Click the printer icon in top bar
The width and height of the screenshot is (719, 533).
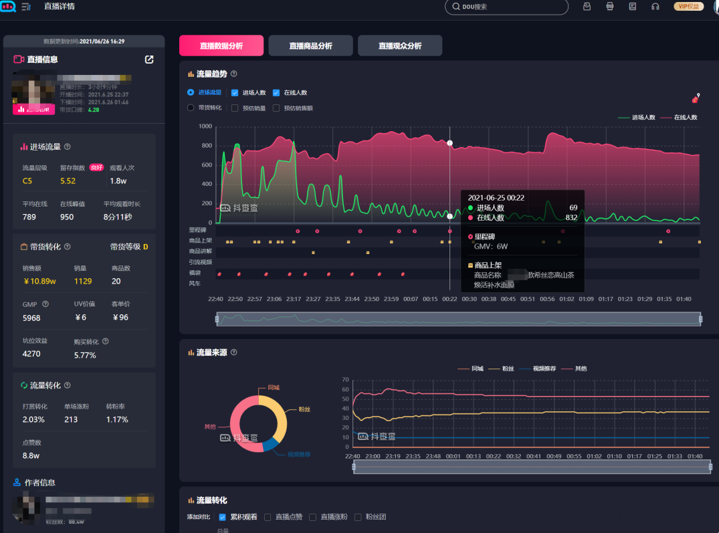click(x=609, y=7)
